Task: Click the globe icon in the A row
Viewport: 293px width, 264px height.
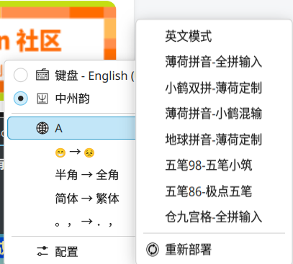Action: point(42,128)
